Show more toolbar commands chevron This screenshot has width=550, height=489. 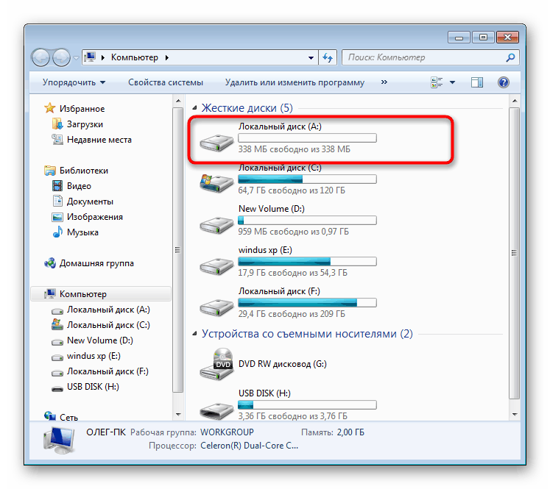point(384,82)
